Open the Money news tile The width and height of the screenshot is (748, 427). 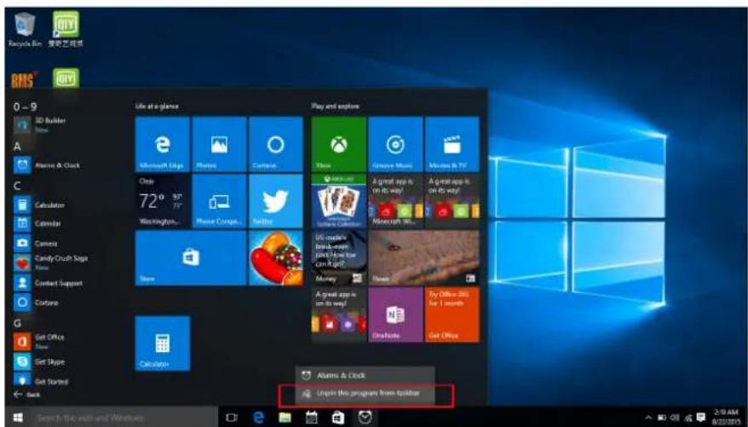point(339,258)
